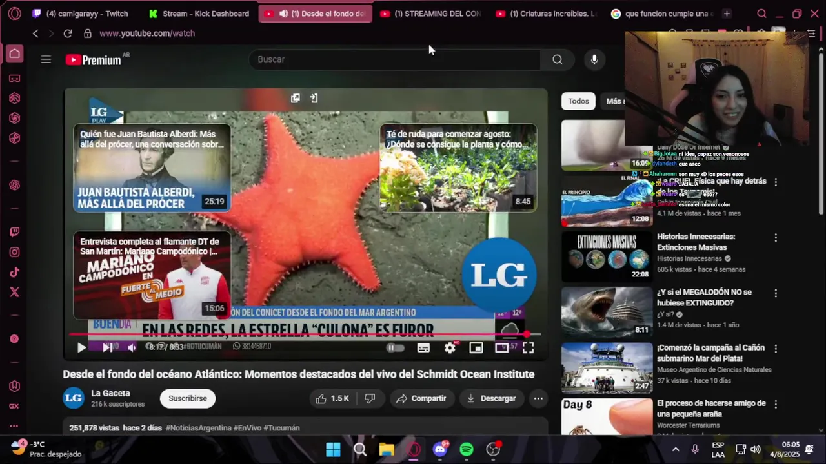Reload the current page

pyautogui.click(x=68, y=34)
